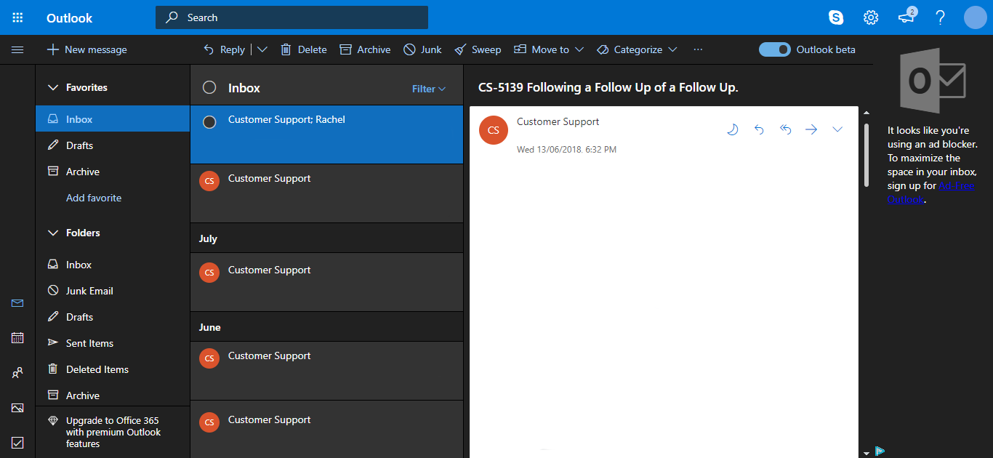Viewport: 993px width, 458px height.
Task: Archive the selected message from toolbar
Action: [x=365, y=49]
